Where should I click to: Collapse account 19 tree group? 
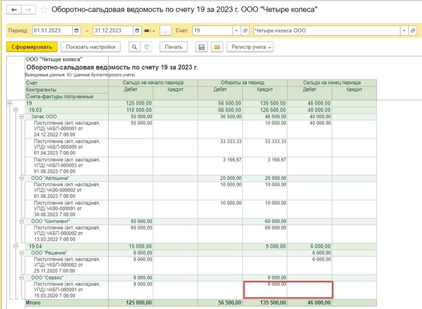9,103
